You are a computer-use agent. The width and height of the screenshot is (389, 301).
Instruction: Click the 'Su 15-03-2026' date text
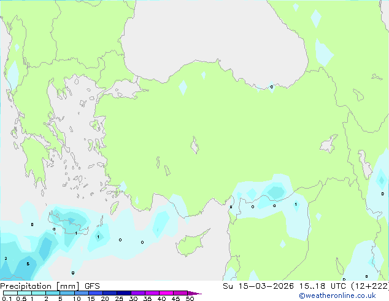[x=258, y=286]
